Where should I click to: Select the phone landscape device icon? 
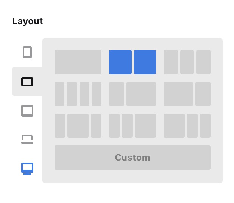point(27,82)
